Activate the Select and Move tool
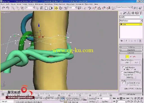The image size is (144, 103). click(56, 8)
